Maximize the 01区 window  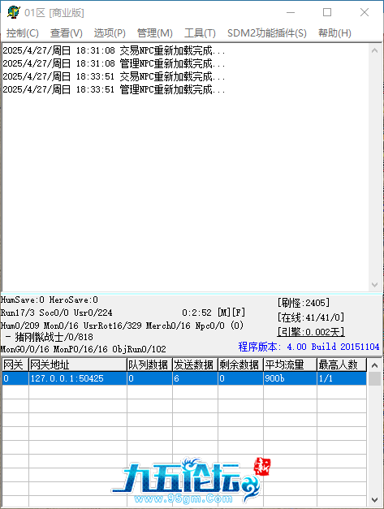[x=327, y=12]
